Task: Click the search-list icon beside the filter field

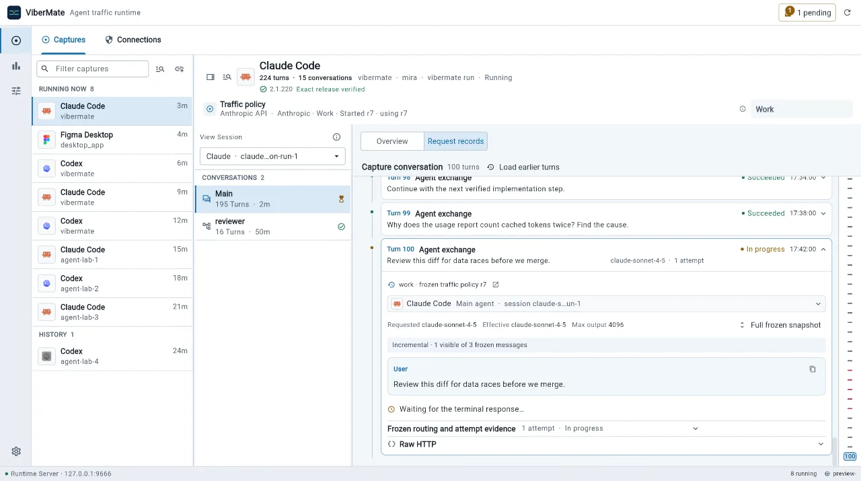Action: pos(160,69)
